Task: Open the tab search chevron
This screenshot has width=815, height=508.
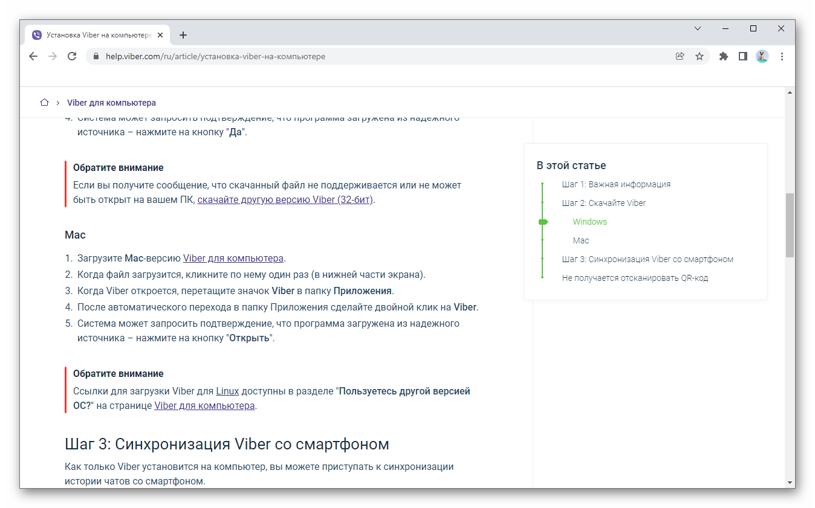Action: [x=698, y=28]
